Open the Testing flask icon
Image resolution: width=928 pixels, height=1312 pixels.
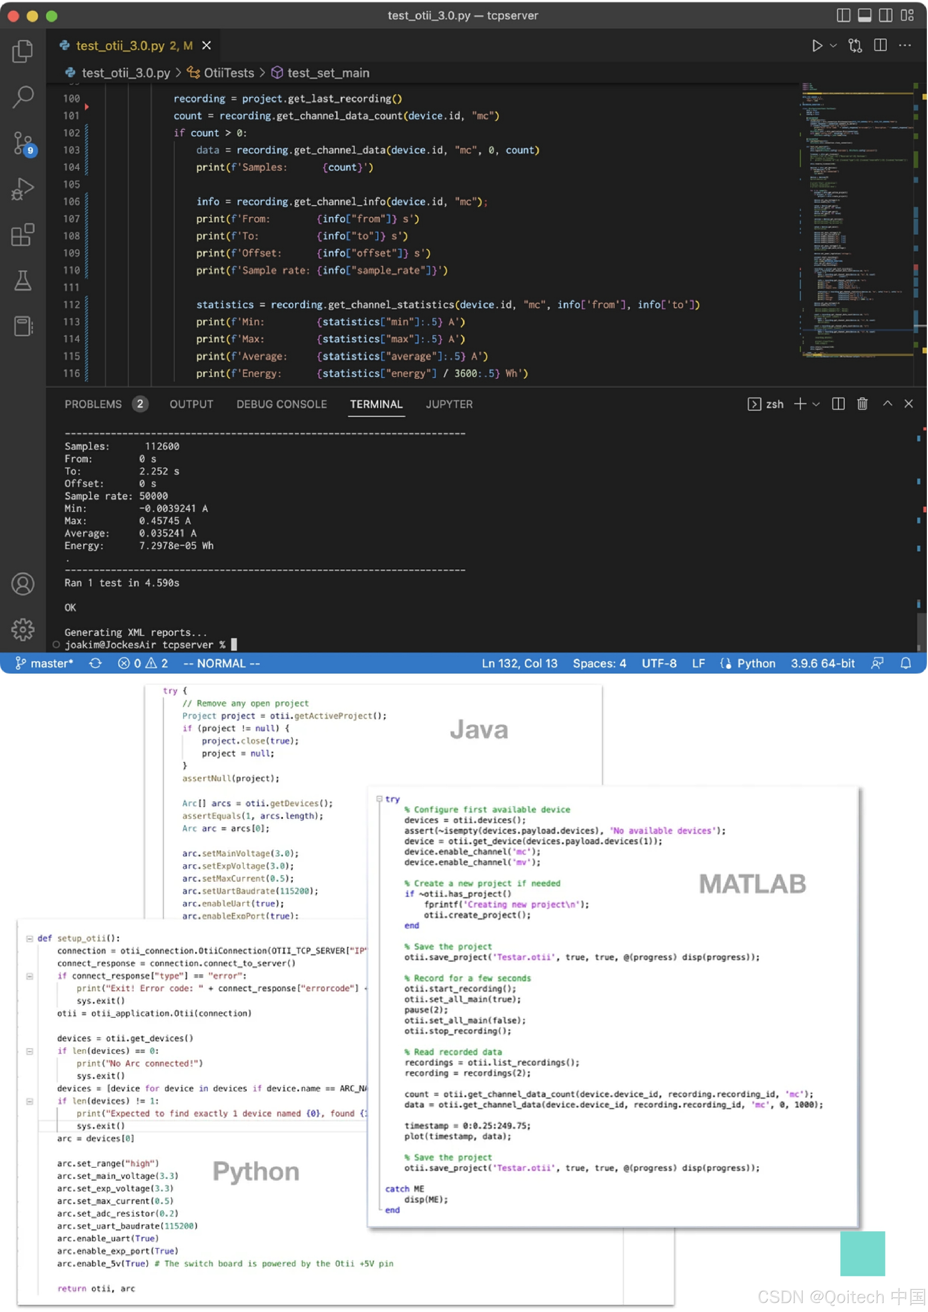[22, 281]
